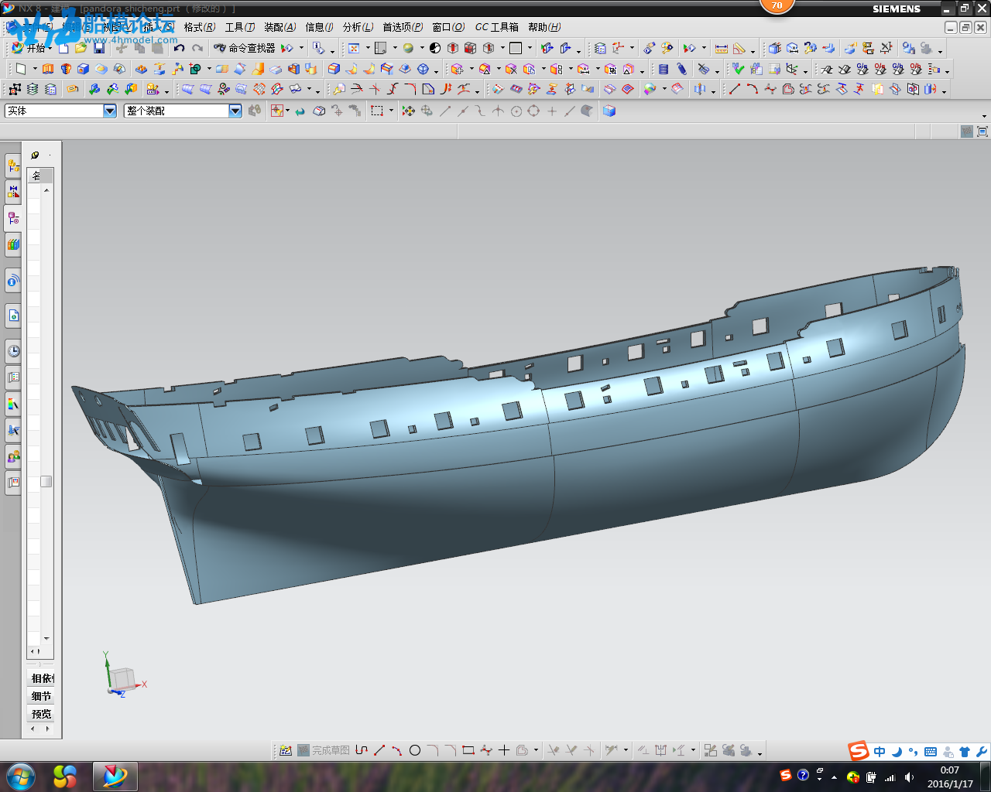Expand the 相依性 panel in navigator
This screenshot has width=991, height=792.
pos(42,678)
